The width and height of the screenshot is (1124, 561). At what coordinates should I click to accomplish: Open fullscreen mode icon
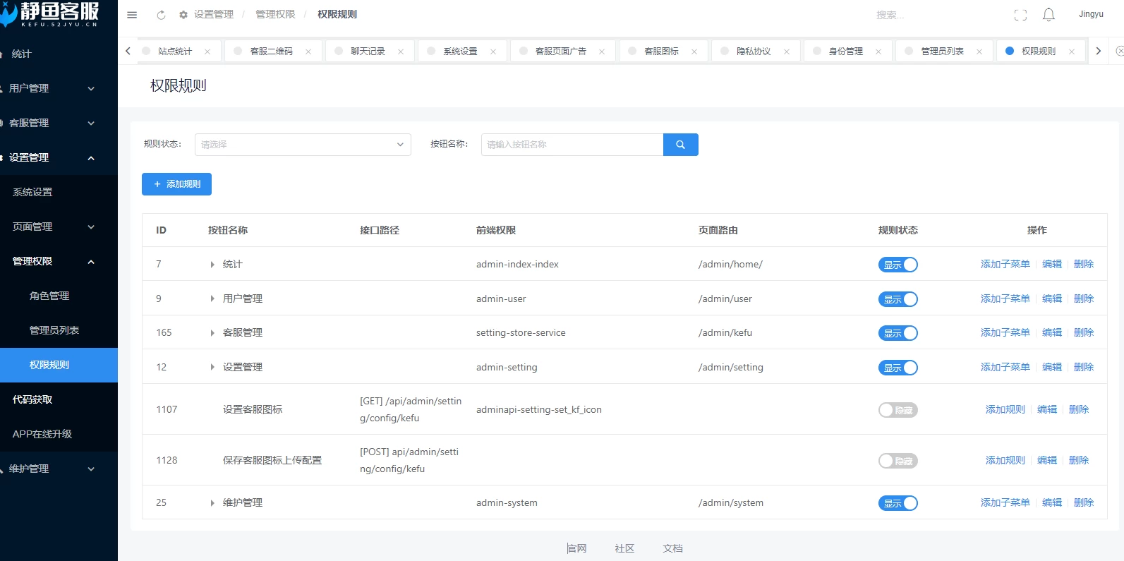tap(1020, 15)
